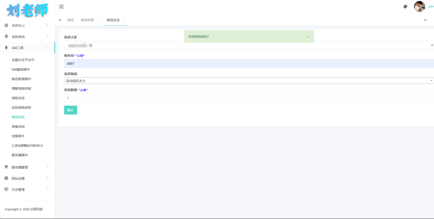
Task: Open the 选择大区 dropdown
Action: [x=249, y=45]
